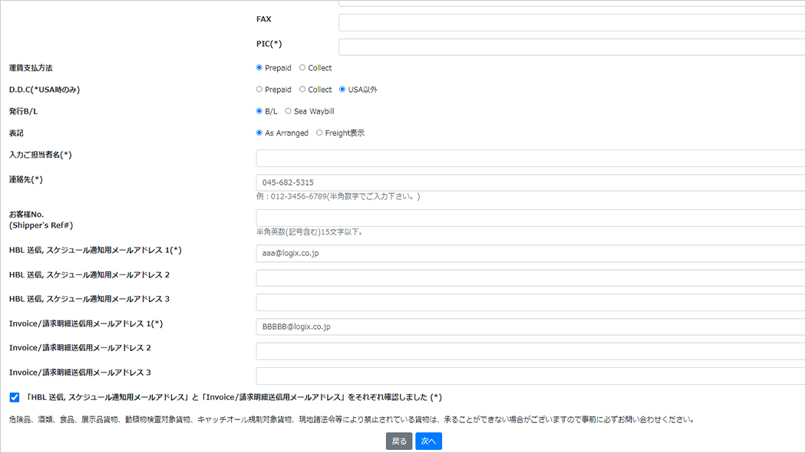Click the 戻る back button

coord(399,442)
